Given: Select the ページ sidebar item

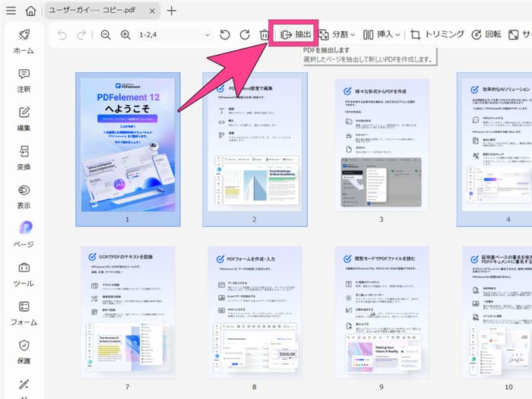Looking at the screenshot, I should click(x=24, y=235).
